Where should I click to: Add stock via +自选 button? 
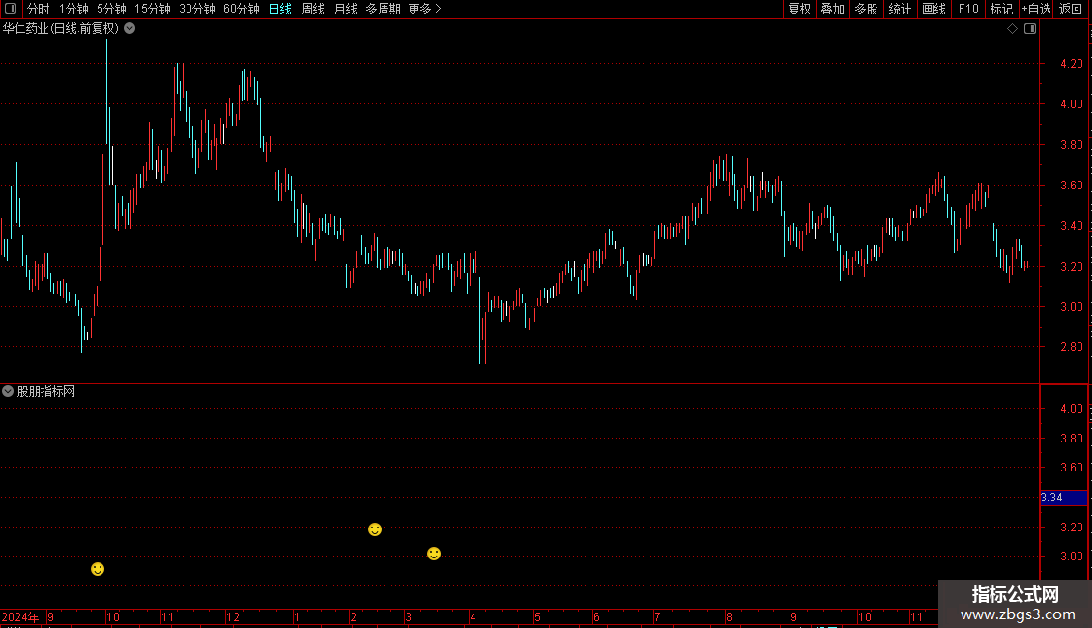[1036, 9]
